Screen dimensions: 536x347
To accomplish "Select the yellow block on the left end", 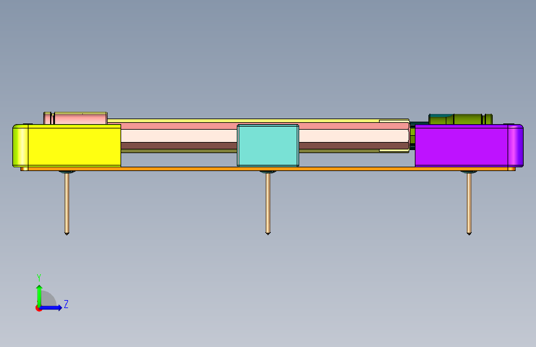I will [x=67, y=146].
